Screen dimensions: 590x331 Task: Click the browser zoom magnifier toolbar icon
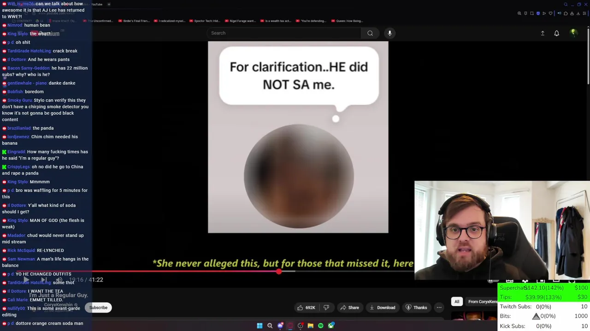pyautogui.click(x=519, y=13)
